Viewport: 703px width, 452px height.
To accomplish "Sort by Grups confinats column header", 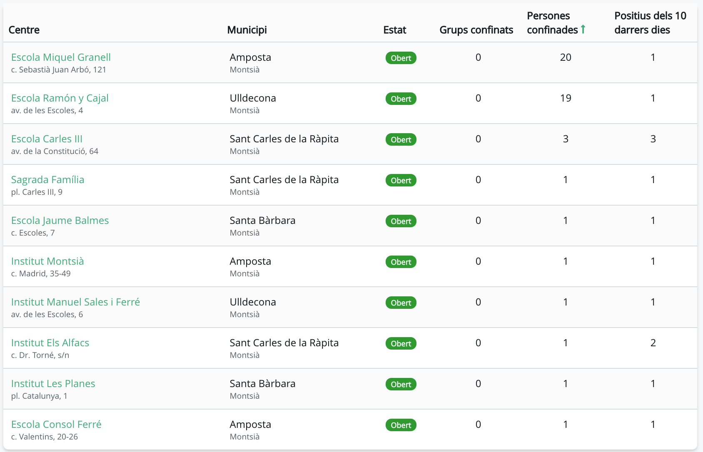I will click(476, 30).
